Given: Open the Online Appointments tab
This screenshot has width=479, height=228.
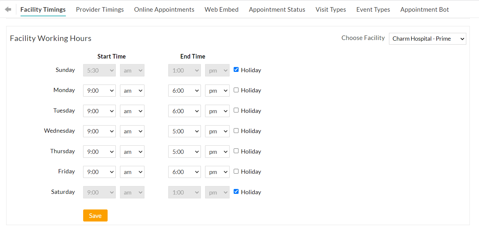Looking at the screenshot, I should pyautogui.click(x=164, y=9).
